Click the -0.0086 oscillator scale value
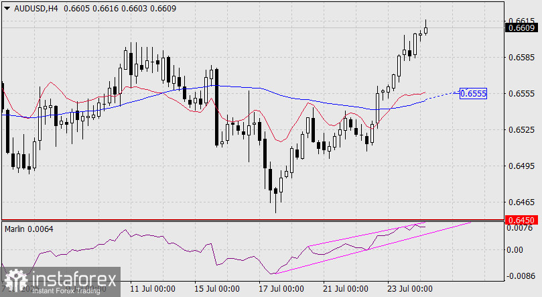The height and width of the screenshot is (297, 542). (521, 276)
